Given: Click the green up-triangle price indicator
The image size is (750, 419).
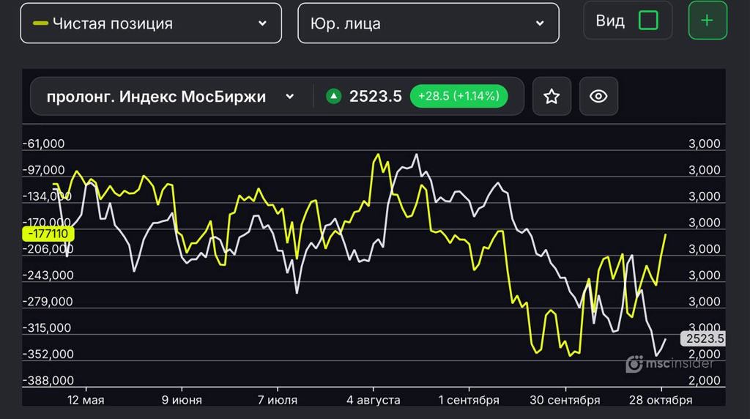Looking at the screenshot, I should coord(334,96).
